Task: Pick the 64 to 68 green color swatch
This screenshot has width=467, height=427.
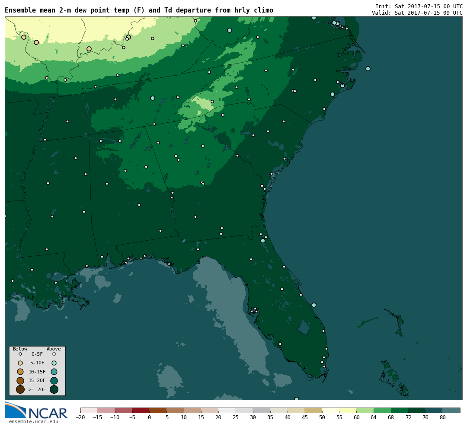Action: pos(382,410)
